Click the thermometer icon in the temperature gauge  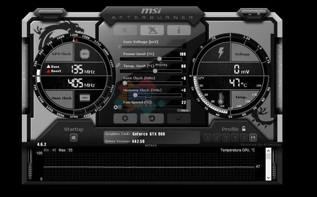click(x=221, y=98)
